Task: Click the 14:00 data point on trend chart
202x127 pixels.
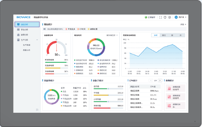Action: [147, 47]
